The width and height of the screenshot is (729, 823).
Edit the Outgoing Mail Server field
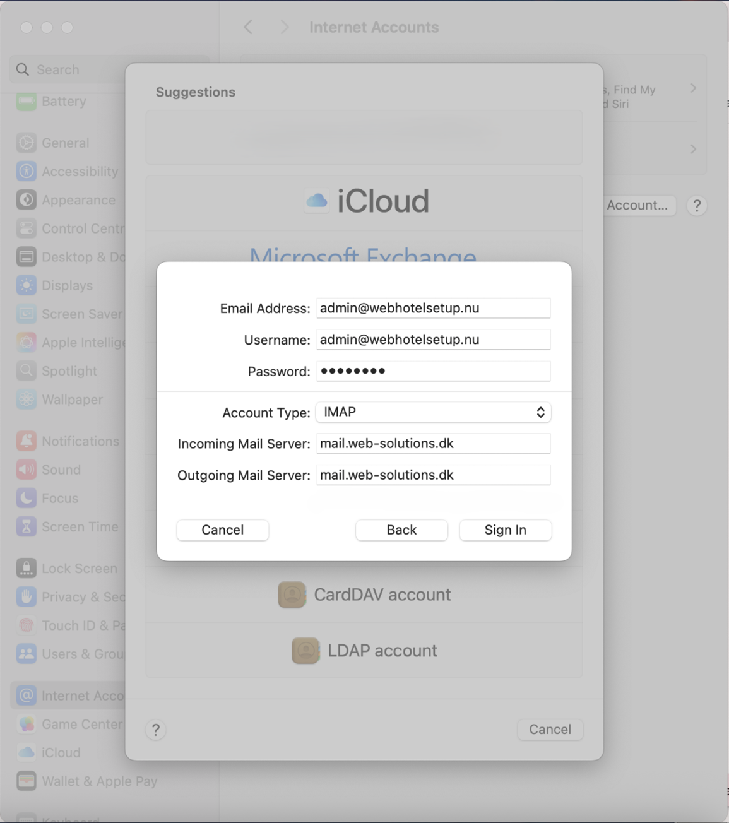(433, 475)
